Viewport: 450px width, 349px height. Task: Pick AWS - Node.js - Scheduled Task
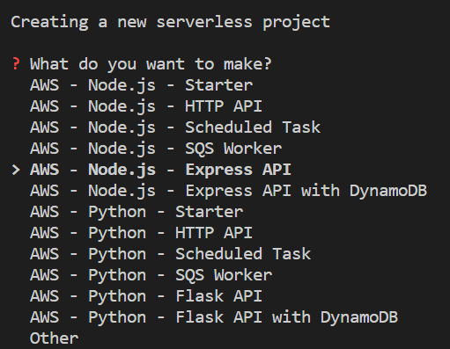click(x=175, y=127)
